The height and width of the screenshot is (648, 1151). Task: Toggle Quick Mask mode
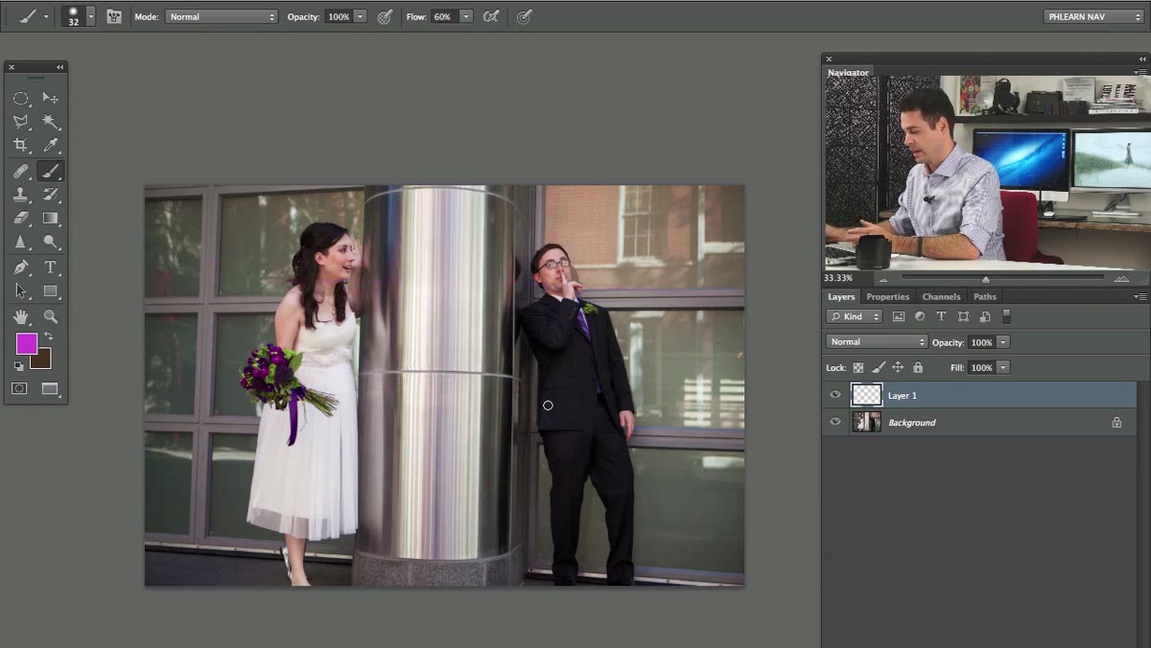click(19, 388)
